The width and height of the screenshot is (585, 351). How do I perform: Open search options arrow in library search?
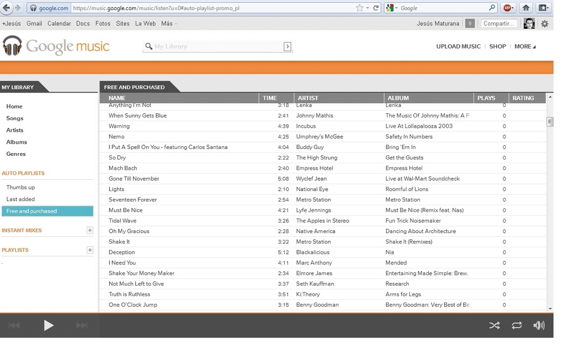[x=287, y=46]
